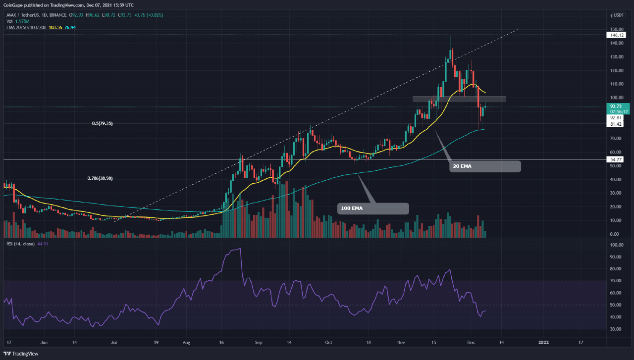Viewport: 634px width, 360px height.
Task: Click the H96.62 high value in header
Action: 93,15
